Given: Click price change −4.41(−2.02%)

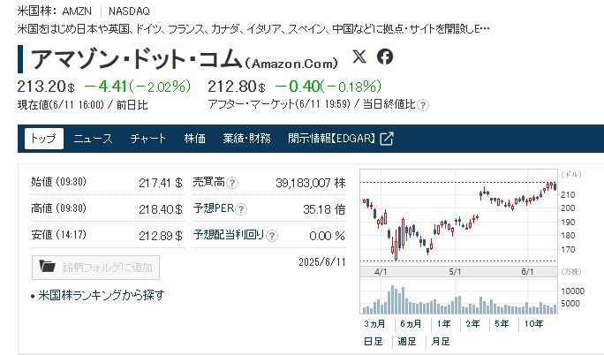Looking at the screenshot, I should click(137, 87).
